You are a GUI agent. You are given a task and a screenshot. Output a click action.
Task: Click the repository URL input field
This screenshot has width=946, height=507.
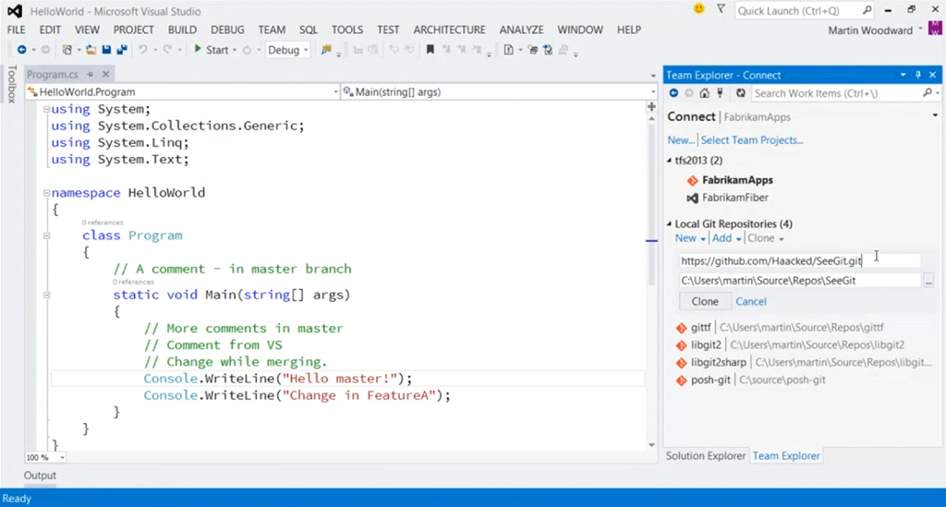click(800, 260)
